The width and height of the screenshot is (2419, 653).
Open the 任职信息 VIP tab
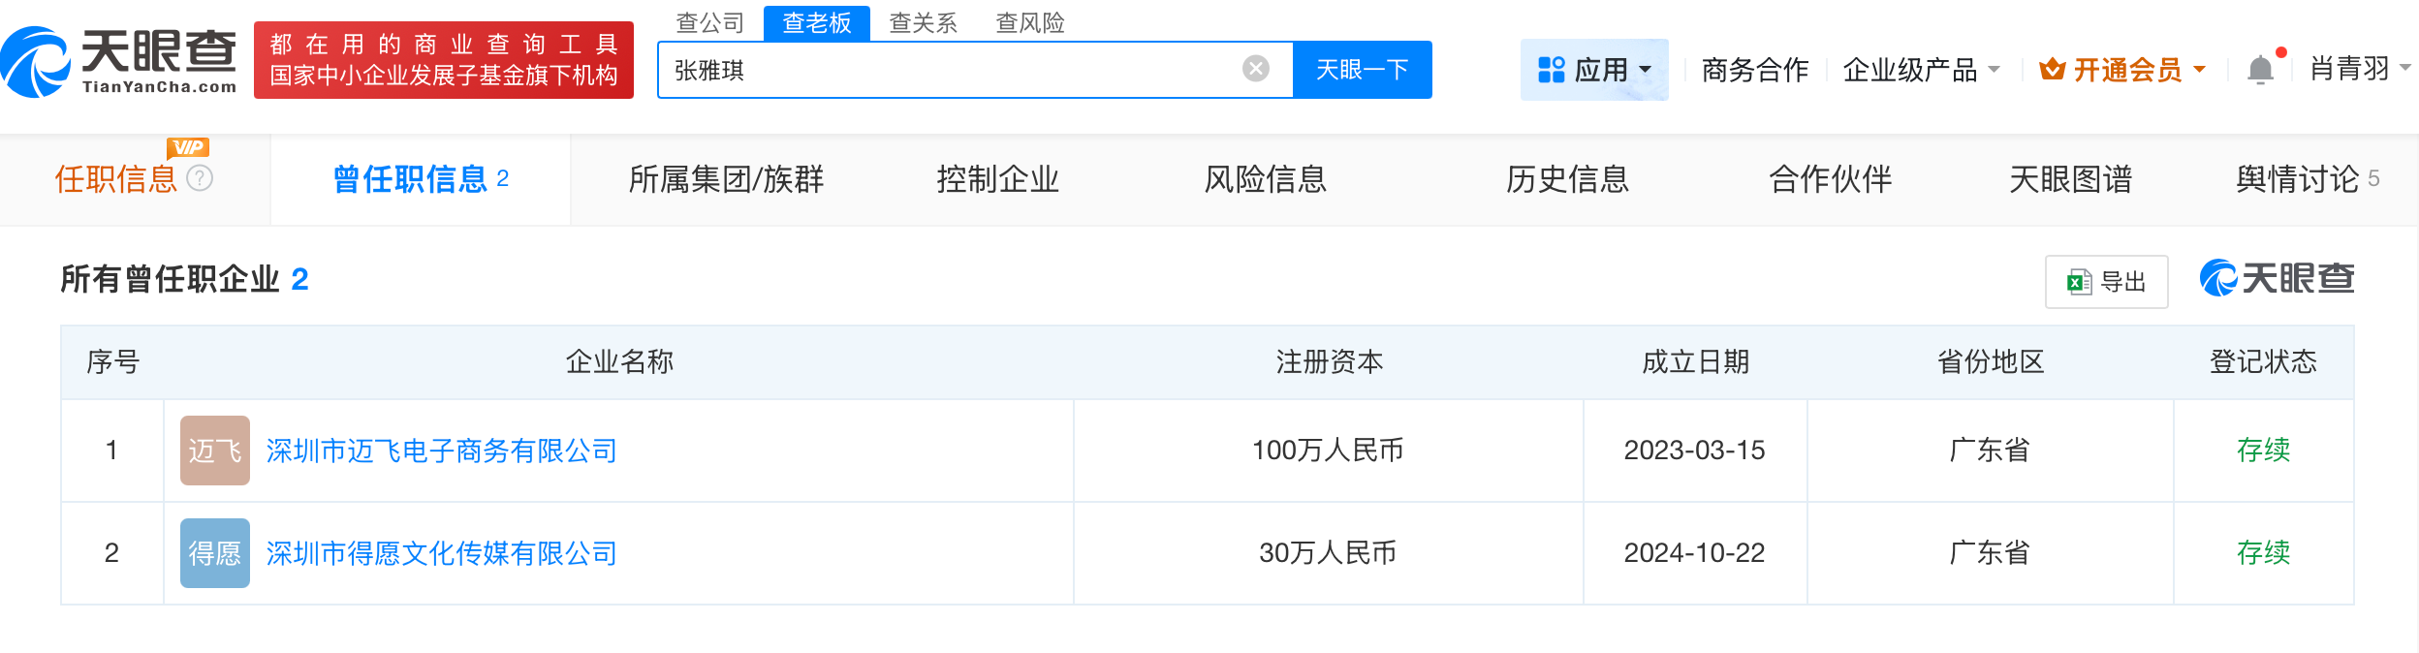(x=134, y=179)
